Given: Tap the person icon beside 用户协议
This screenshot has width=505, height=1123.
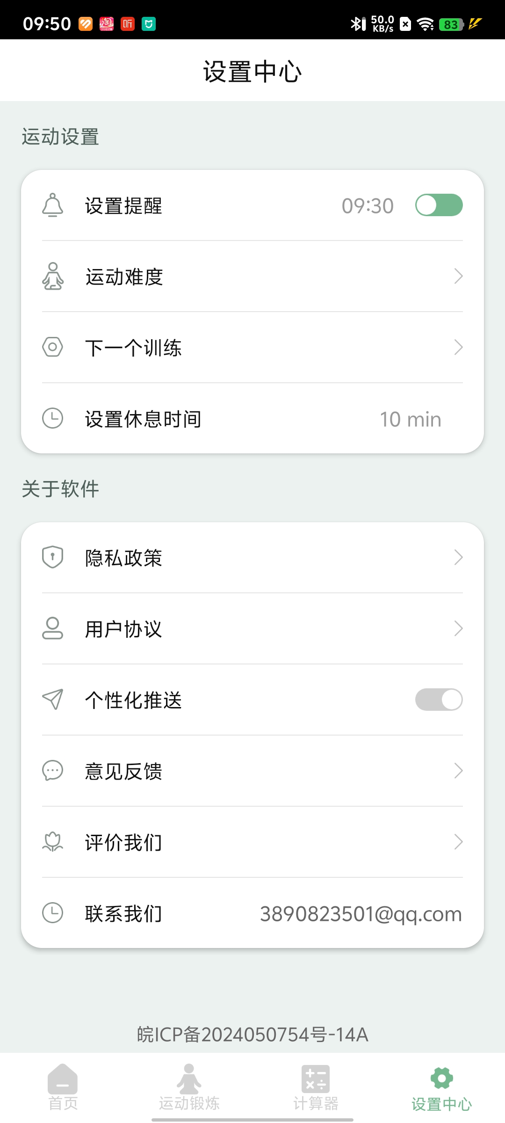Looking at the screenshot, I should 52,628.
